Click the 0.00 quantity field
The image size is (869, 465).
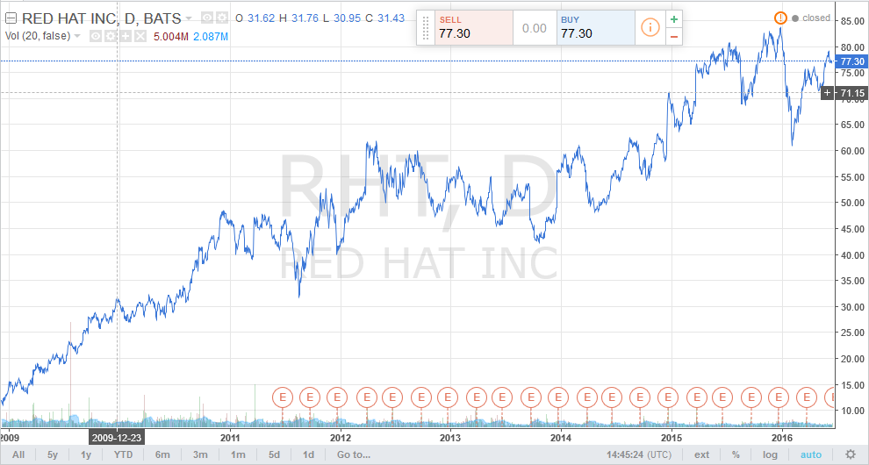[535, 28]
